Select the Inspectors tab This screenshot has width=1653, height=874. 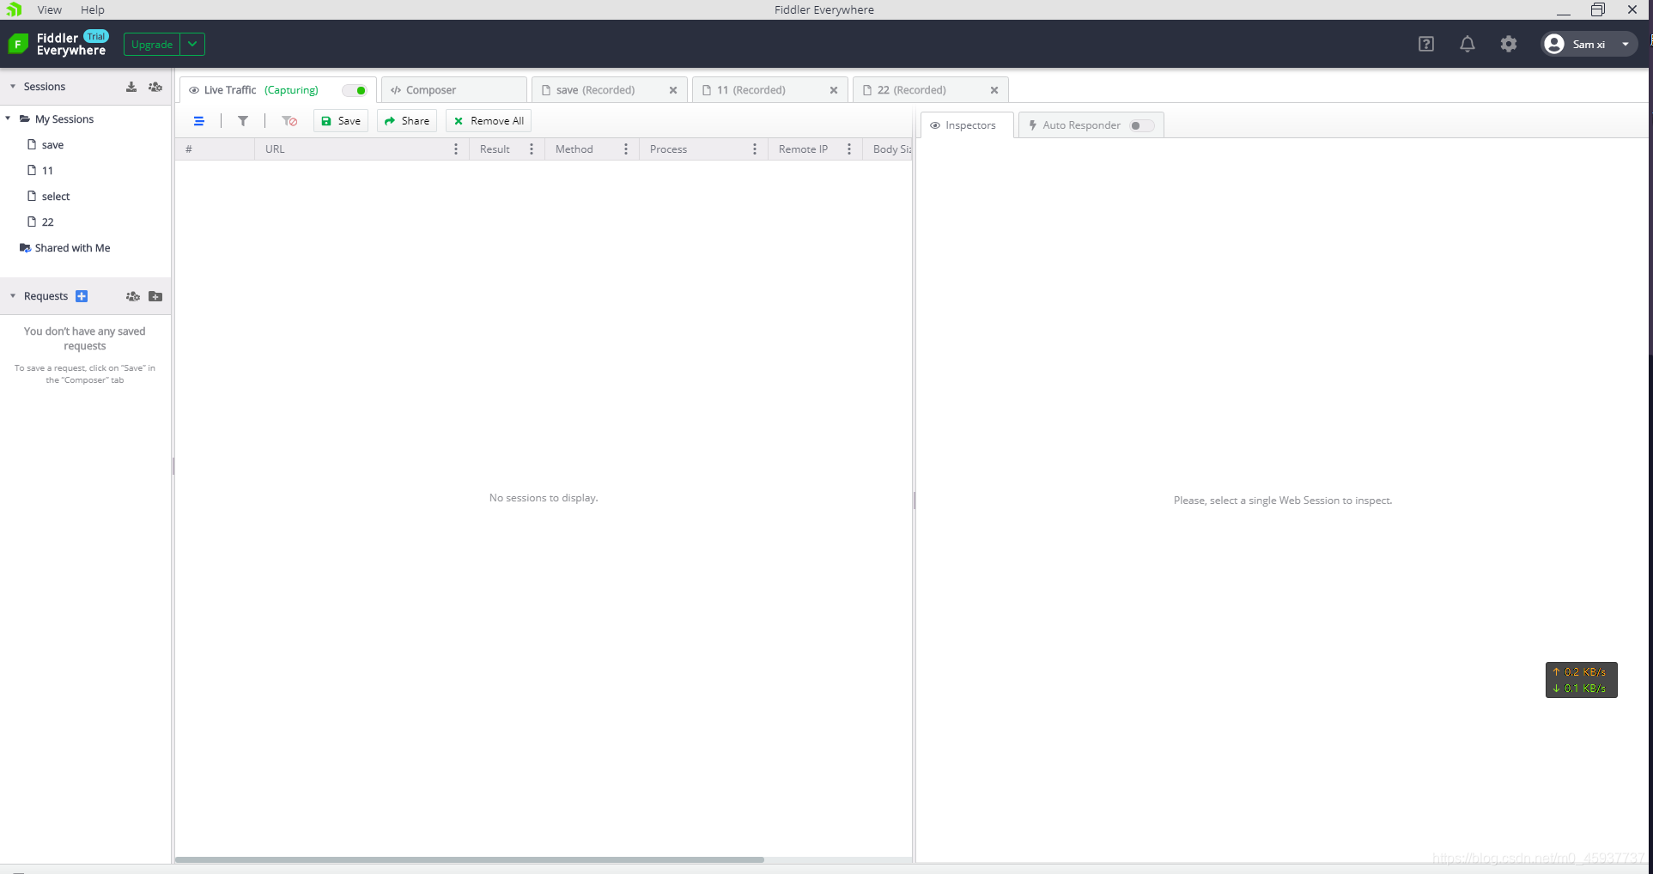(967, 125)
